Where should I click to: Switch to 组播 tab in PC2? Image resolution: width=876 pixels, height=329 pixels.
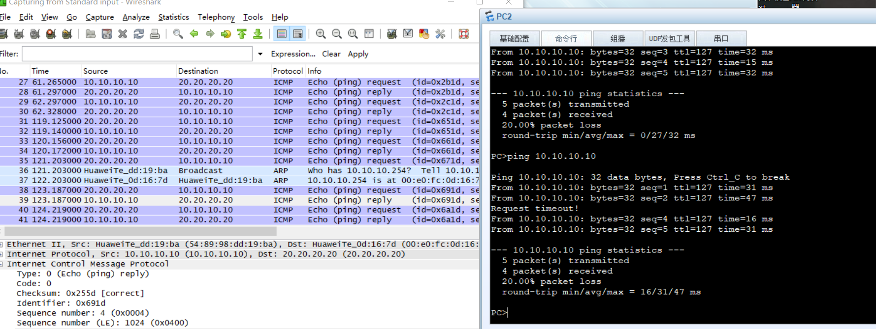point(618,38)
